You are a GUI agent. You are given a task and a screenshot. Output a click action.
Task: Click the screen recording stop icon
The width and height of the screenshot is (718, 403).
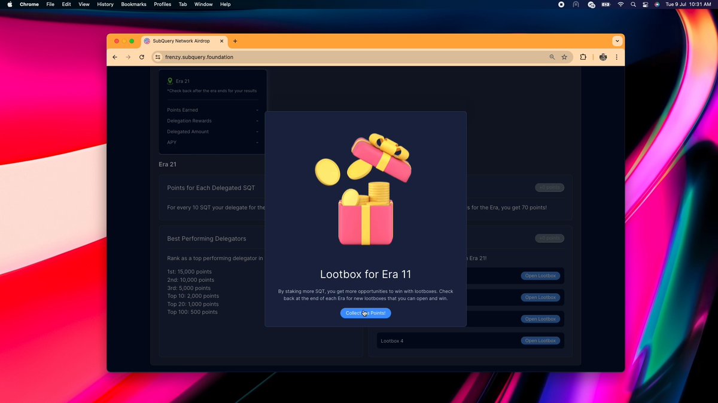(x=561, y=4)
